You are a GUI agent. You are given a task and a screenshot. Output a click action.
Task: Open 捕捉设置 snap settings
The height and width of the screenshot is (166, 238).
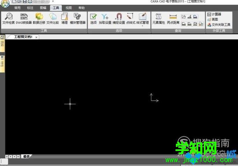click(x=119, y=18)
